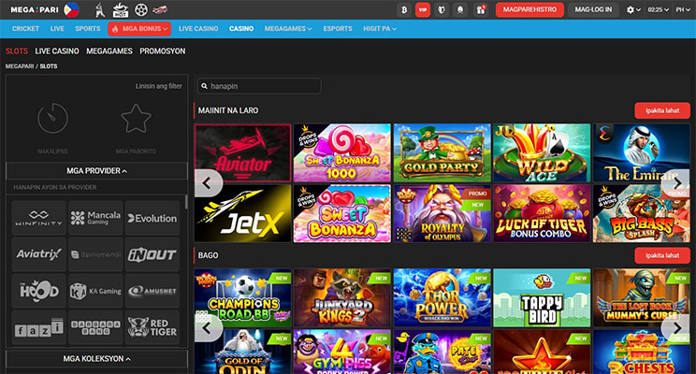Image resolution: width=696 pixels, height=374 pixels.
Task: Go to LIVE in the nav bar
Action: click(x=57, y=29)
